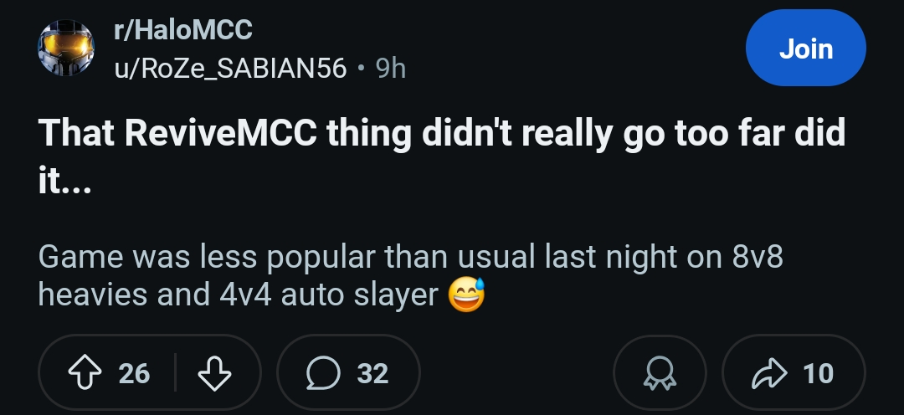Open comments via the speech bubble icon
Viewport: 904px width, 415px height.
323,372
